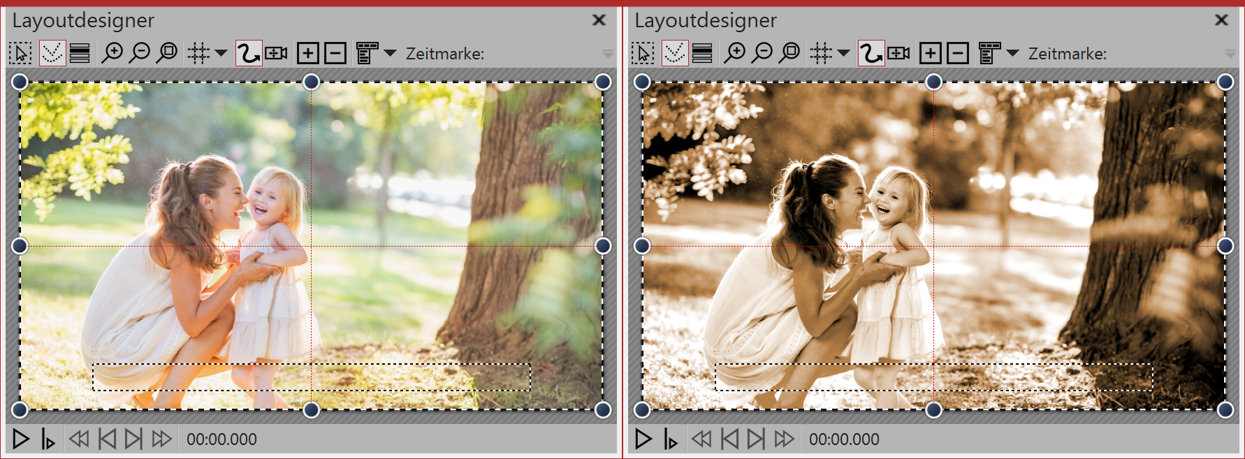Viewport: 1245px width, 459px height.
Task: Toggle snap guides icon in left Layoutdesigner
Action: coord(52,53)
